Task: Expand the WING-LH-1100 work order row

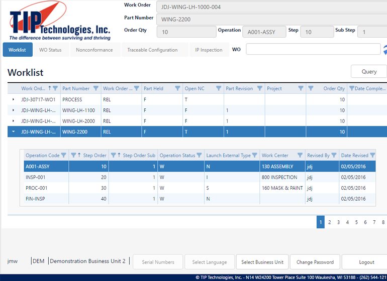Action: (x=14, y=110)
